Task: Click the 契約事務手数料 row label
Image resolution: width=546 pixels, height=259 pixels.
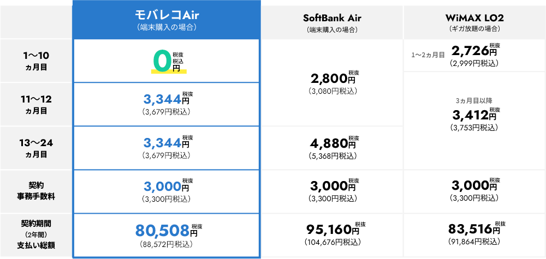Action: coord(37,191)
